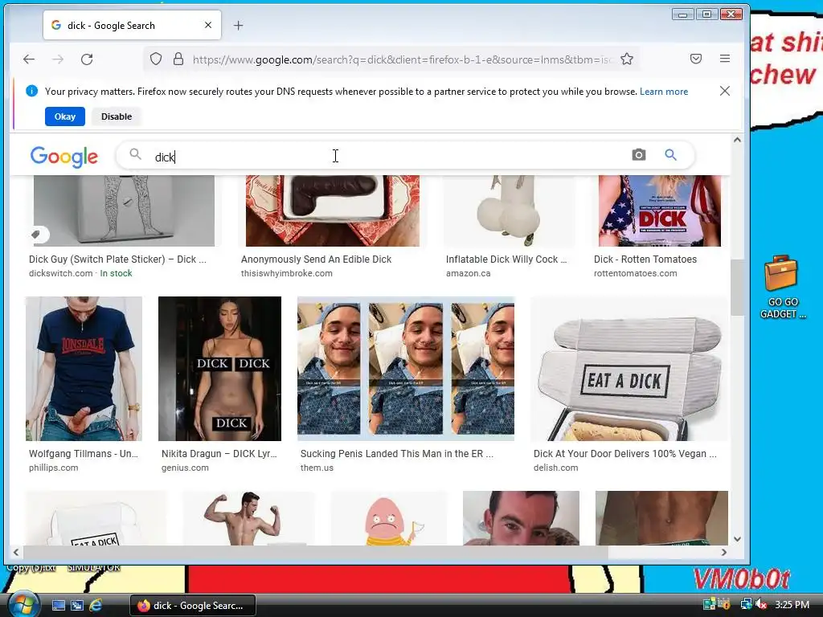823x617 pixels.
Task: Open a new tab with the plus button
Action: coord(238,25)
